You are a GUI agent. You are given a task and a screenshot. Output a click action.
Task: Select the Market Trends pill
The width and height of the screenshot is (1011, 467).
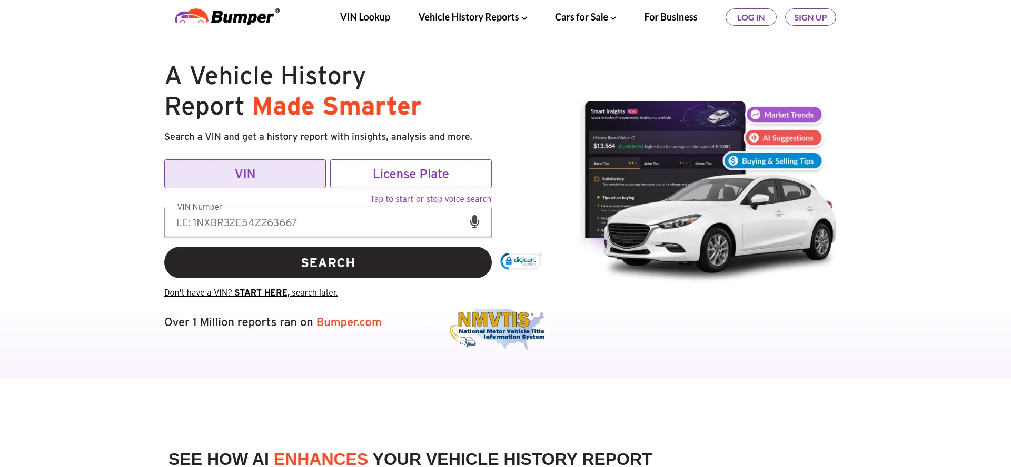(784, 115)
